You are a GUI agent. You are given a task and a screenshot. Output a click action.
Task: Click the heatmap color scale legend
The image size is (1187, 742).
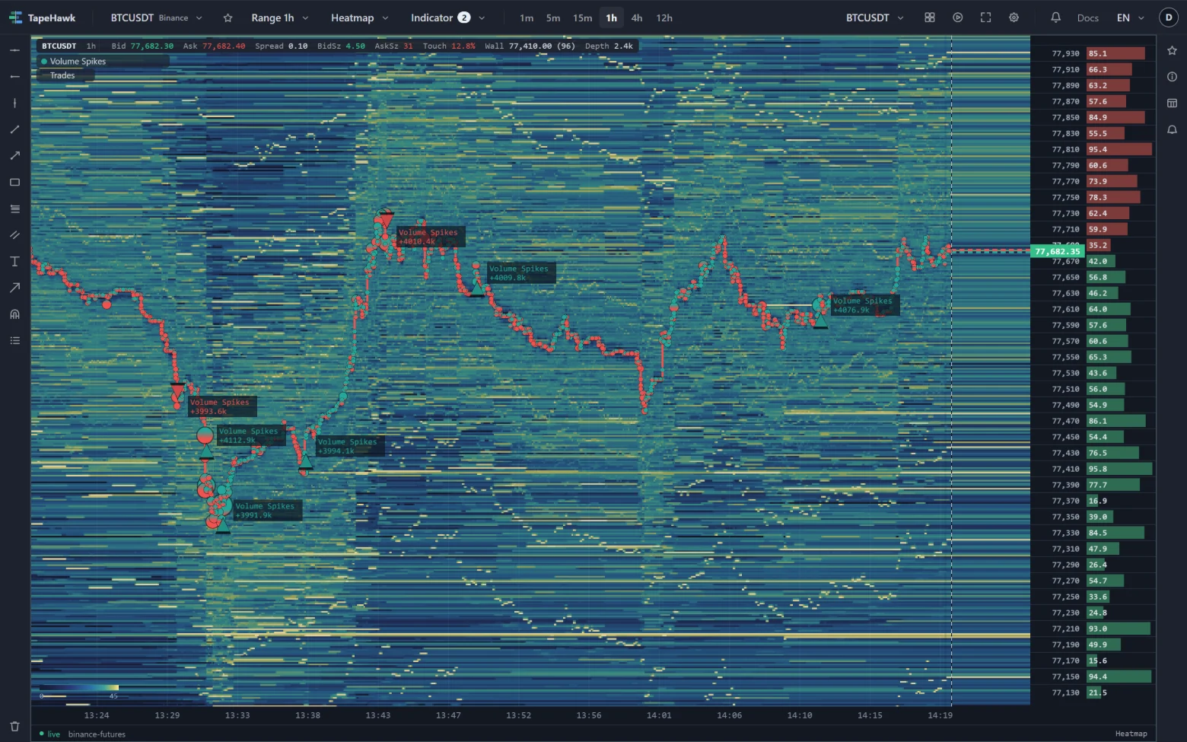click(79, 691)
